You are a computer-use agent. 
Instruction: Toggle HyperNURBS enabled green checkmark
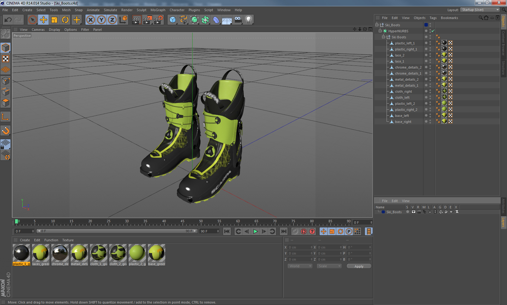(x=433, y=31)
